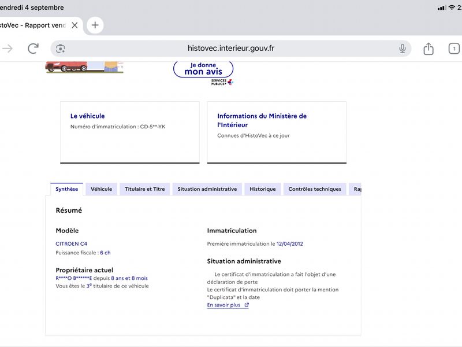Select the Synthèse tab
Viewport: 462px width, 347px height.
click(67, 189)
